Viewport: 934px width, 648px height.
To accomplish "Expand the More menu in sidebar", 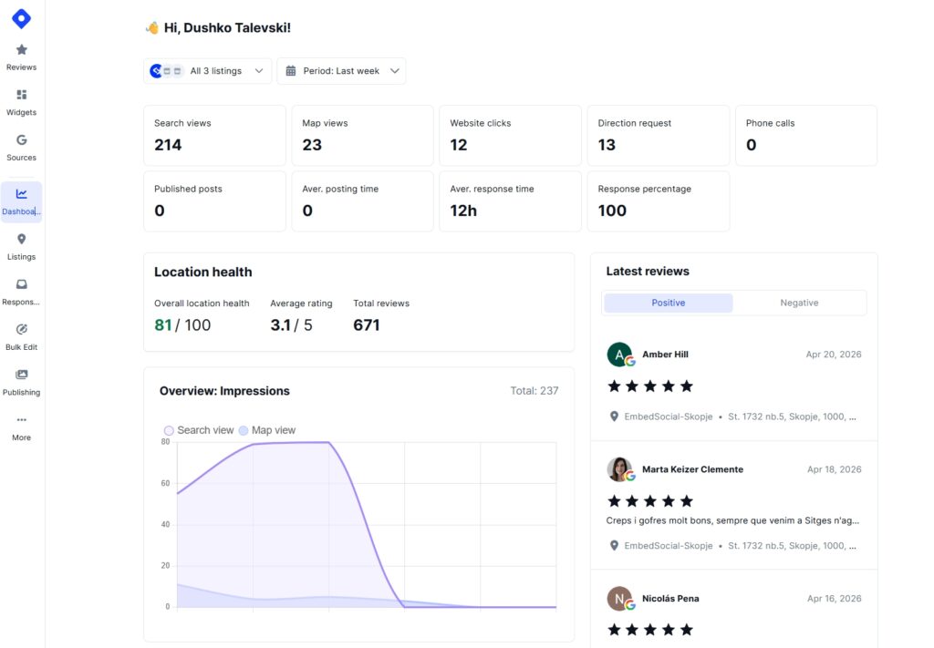I will [22, 427].
